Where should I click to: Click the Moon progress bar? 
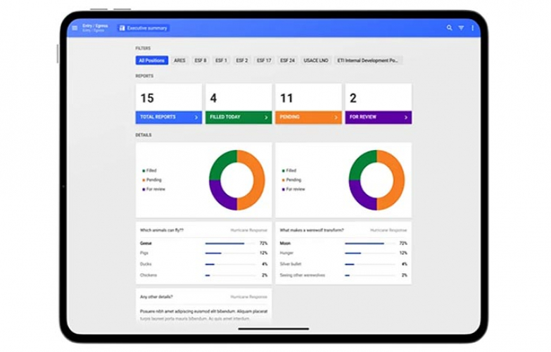pos(370,244)
